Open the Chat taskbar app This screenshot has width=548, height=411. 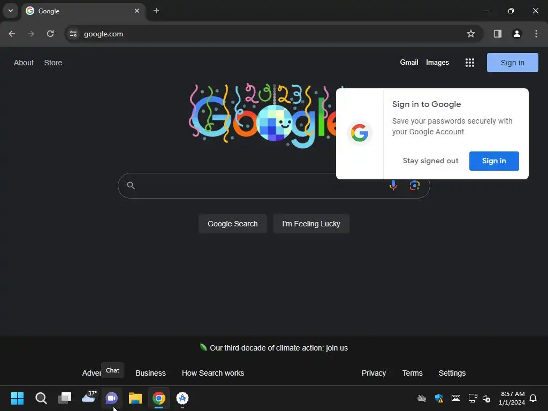click(x=112, y=398)
